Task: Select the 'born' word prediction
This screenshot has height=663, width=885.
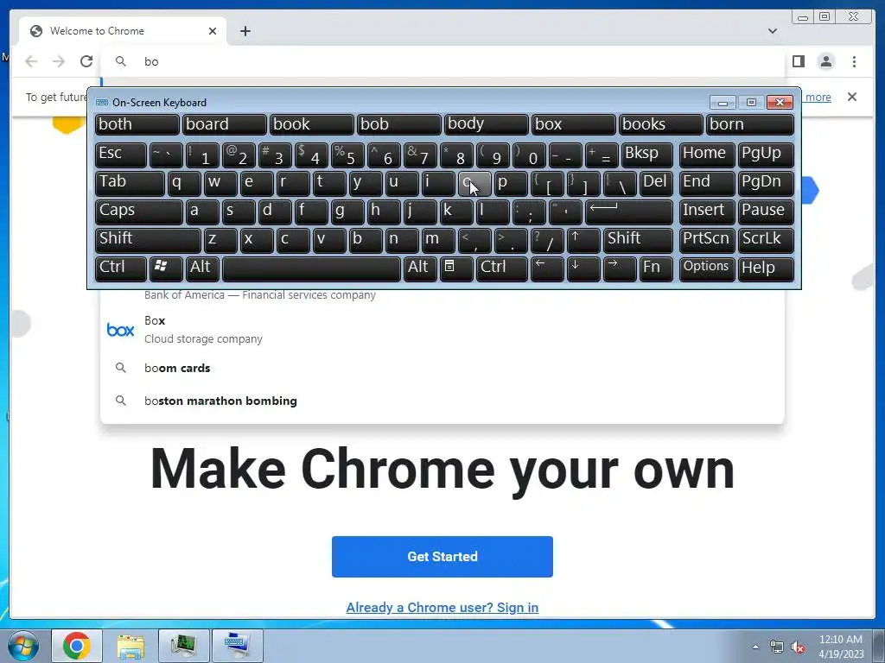Action: [x=750, y=124]
